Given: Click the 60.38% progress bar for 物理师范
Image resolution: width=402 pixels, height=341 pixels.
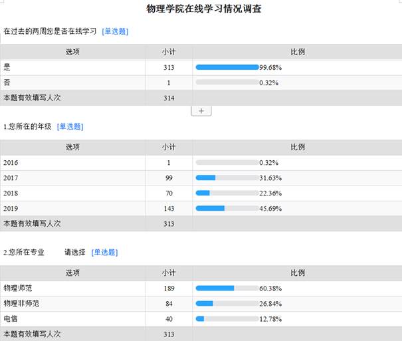Looking at the screenshot, I should click(227, 288).
